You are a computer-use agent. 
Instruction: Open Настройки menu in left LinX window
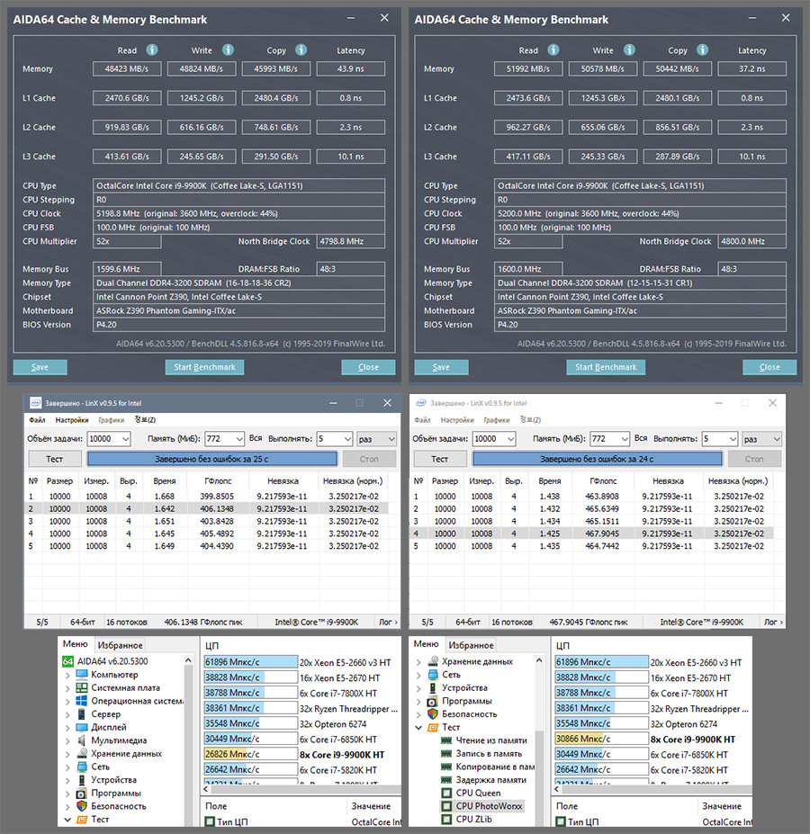point(72,419)
